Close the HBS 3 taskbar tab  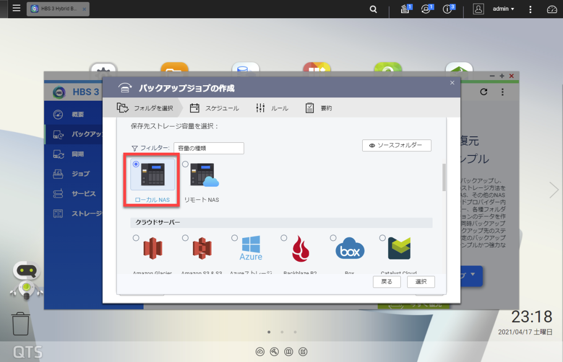[x=84, y=9]
